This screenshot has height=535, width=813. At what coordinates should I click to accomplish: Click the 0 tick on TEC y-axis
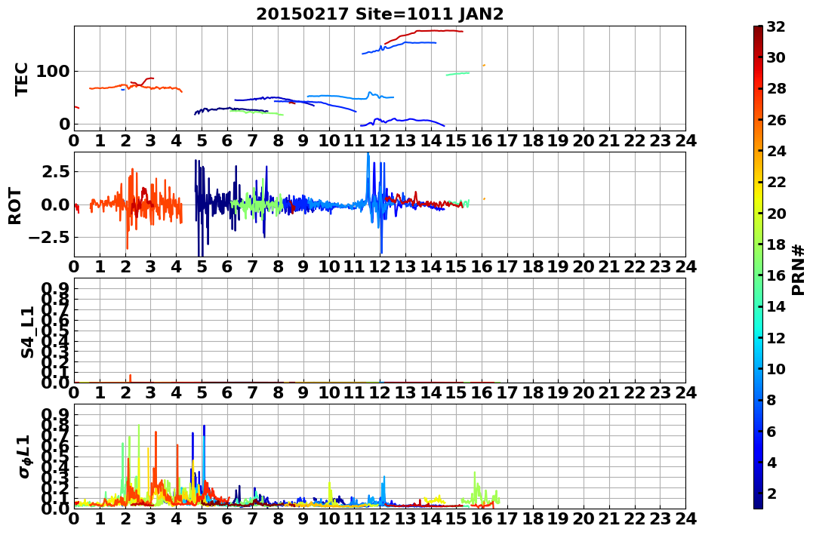pyautogui.click(x=64, y=124)
